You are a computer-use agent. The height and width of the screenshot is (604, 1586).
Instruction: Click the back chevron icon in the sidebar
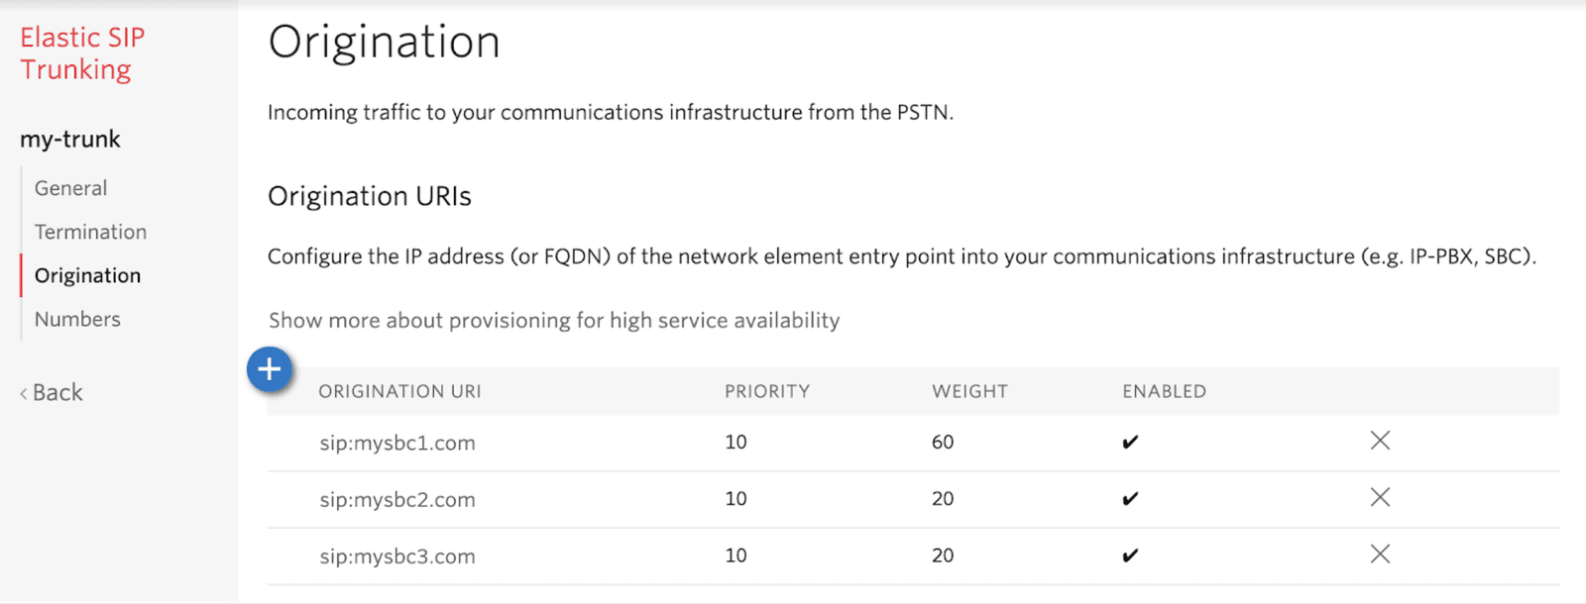pyautogui.click(x=22, y=392)
